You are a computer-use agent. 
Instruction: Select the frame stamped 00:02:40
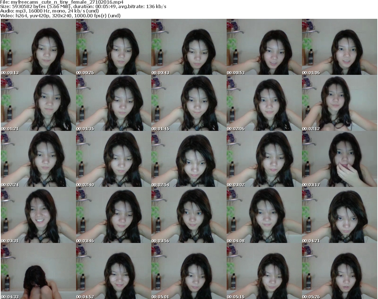tap(114, 159)
